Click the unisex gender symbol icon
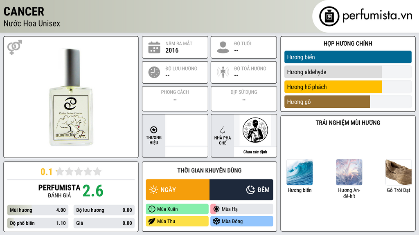 [x=14, y=47]
